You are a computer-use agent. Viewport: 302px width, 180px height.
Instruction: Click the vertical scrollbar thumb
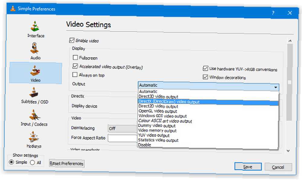[290, 82]
